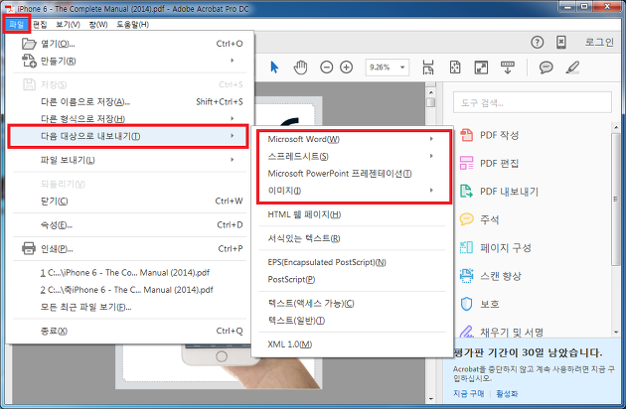The image size is (626, 409).
Task: Open the 채우기 및 서명 tool
Action: coord(501,332)
